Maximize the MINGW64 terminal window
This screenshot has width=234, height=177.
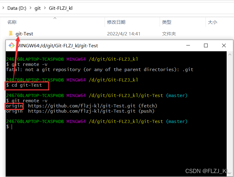click(206, 45)
